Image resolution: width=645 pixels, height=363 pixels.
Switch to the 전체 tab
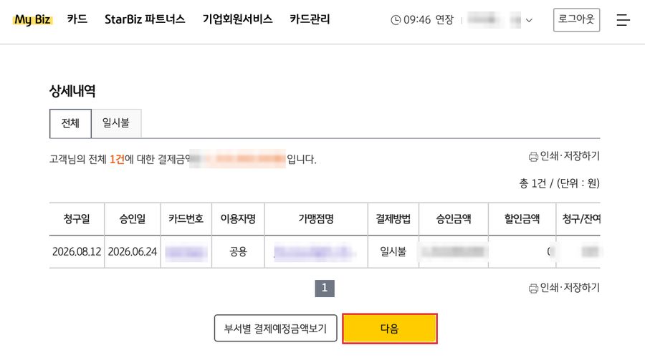coord(70,123)
